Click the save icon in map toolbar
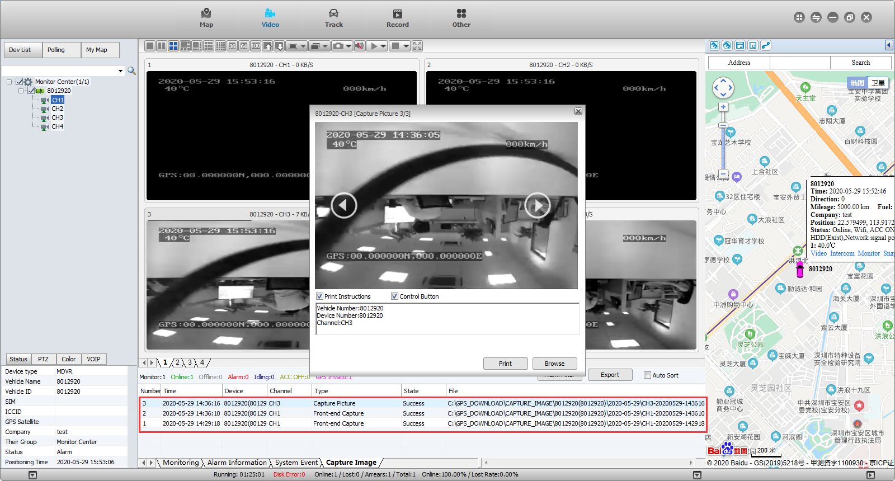Viewport: 895px width, 481px height. (740, 45)
